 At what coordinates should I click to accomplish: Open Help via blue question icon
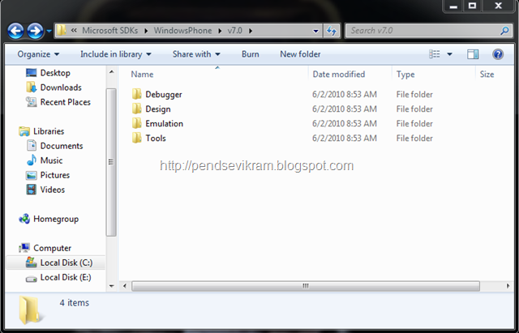(x=497, y=54)
